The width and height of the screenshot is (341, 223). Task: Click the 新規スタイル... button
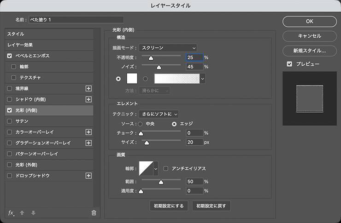tap(310, 51)
